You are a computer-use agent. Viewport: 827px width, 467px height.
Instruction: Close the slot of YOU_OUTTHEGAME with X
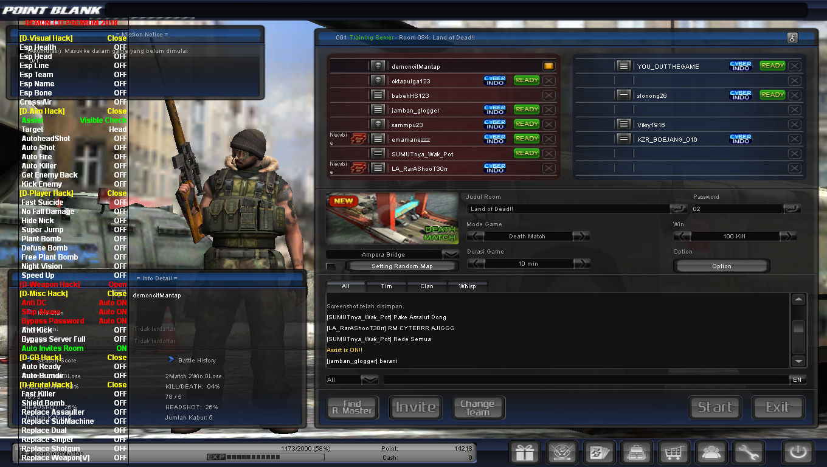click(x=794, y=66)
